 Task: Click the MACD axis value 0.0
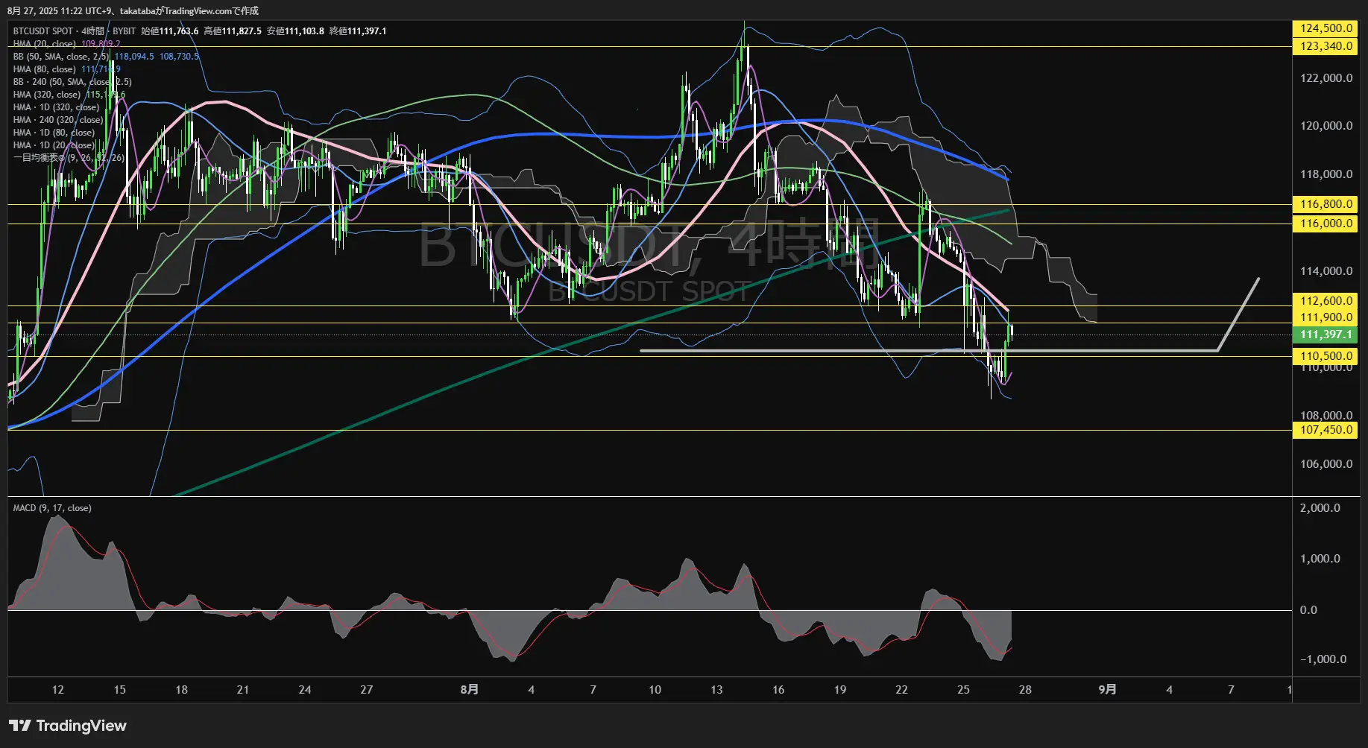1308,610
